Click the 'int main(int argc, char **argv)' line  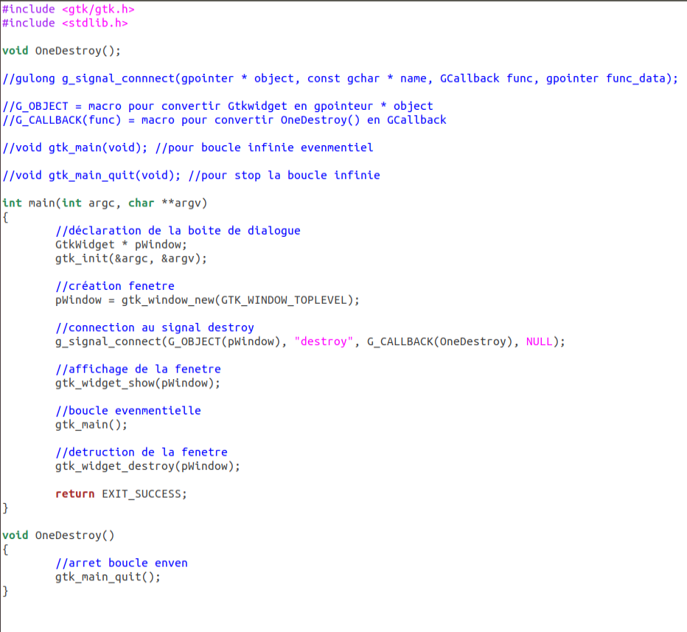click(105, 203)
